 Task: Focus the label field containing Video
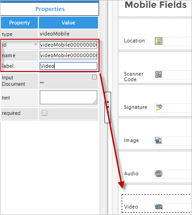(x=68, y=66)
